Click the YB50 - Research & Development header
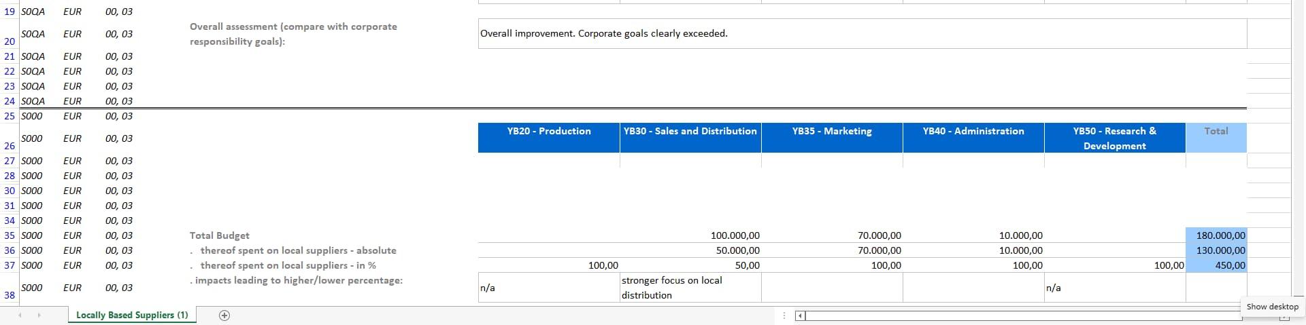The width and height of the screenshot is (1306, 325). click(1114, 138)
